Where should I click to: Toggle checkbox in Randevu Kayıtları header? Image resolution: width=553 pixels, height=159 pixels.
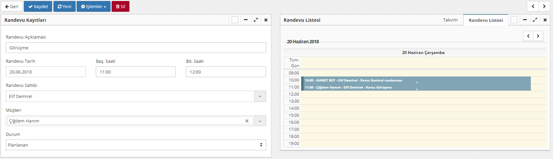(235, 20)
